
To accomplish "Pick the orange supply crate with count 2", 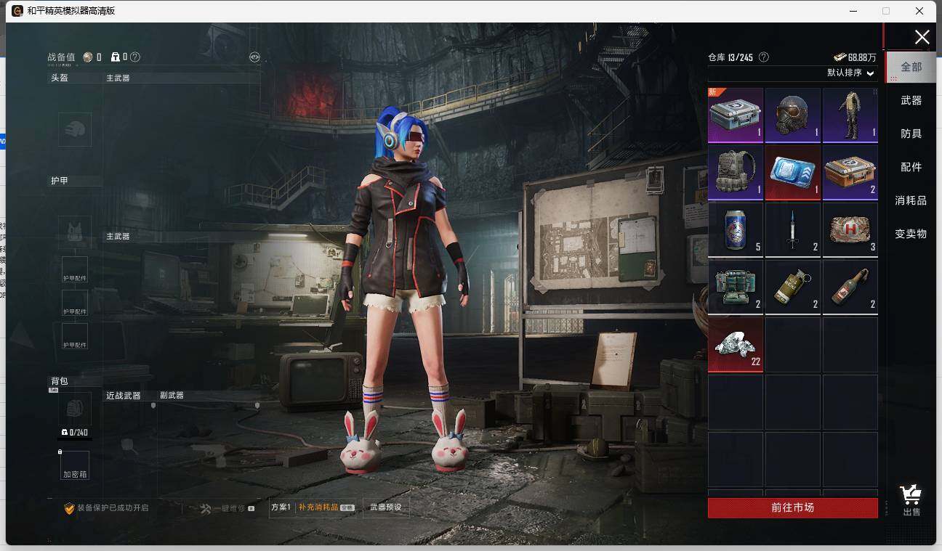I will 850,173.
